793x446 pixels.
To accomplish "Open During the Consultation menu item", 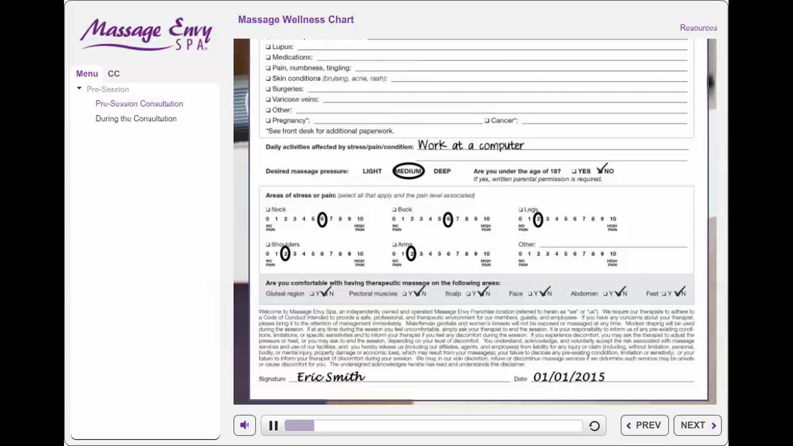I will 136,119.
